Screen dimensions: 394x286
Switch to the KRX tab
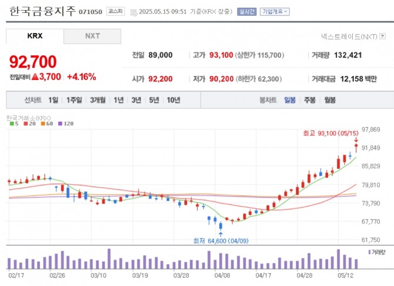pos(35,36)
